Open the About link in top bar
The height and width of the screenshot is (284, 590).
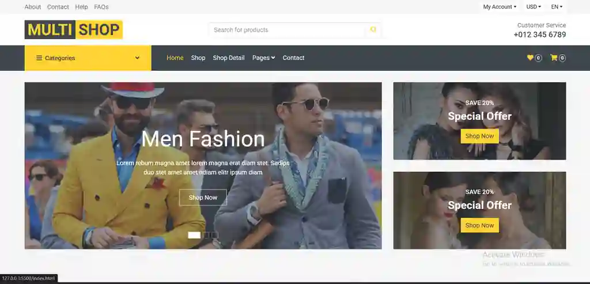pos(33,7)
